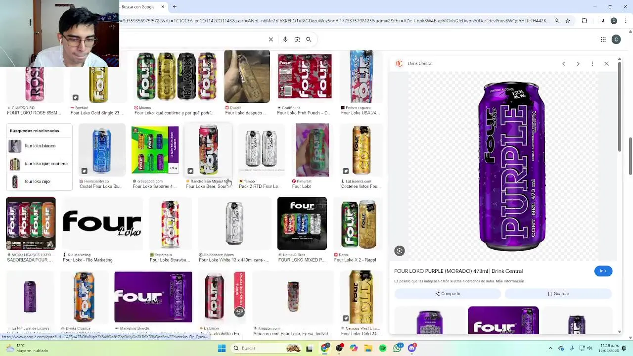Open the Milenio Four Loko cans image

(177, 77)
